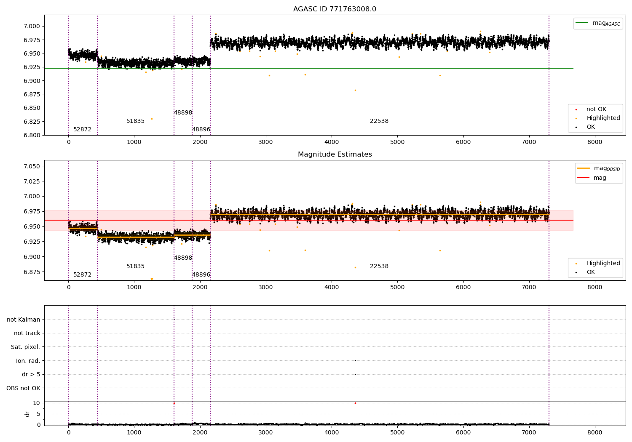The height and width of the screenshot is (442, 632).
Task: Click the 6.800 y-tick label of top plot
Action: 32,135
